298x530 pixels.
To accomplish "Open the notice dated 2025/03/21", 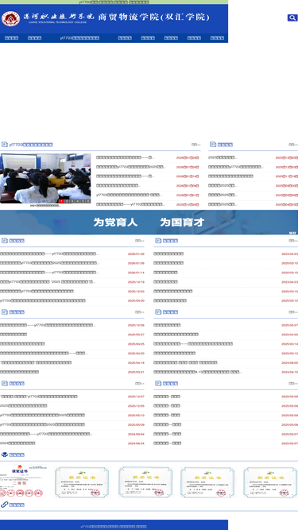I will pos(20,372).
